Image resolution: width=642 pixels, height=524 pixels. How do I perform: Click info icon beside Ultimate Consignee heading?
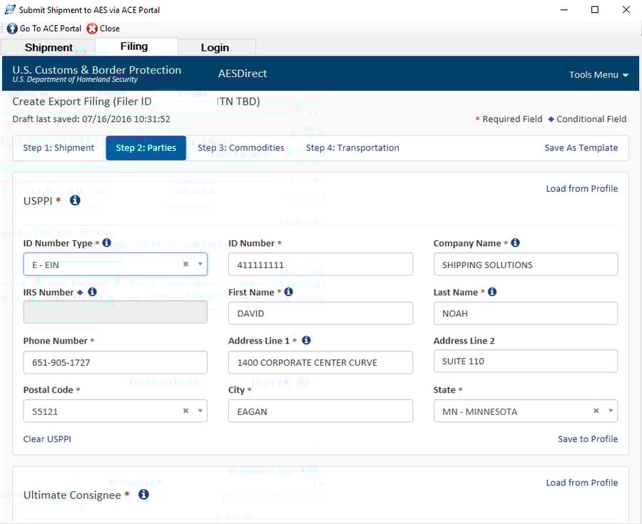pos(143,494)
